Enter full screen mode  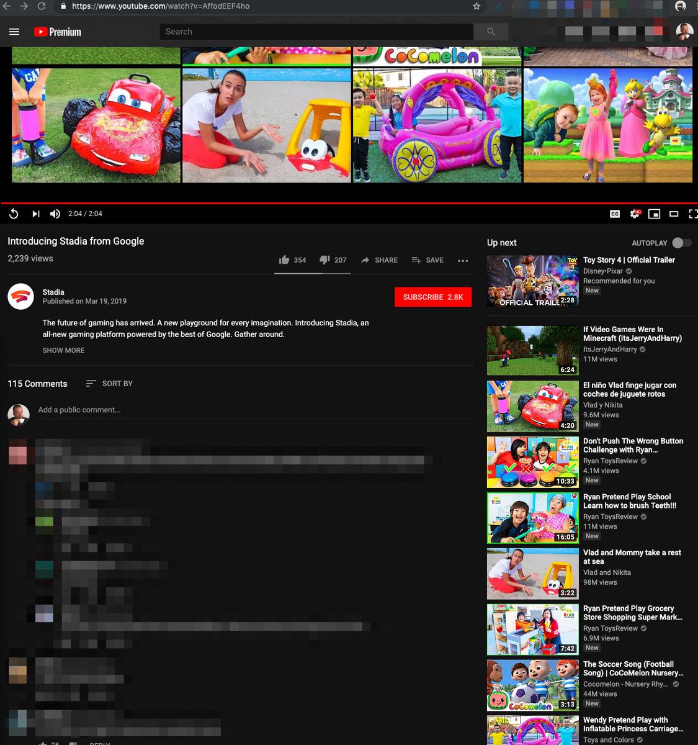[x=693, y=214]
